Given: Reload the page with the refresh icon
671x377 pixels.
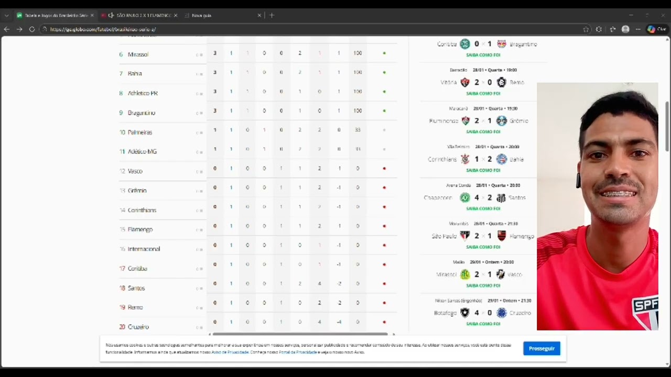Looking at the screenshot, I should click(x=32, y=29).
